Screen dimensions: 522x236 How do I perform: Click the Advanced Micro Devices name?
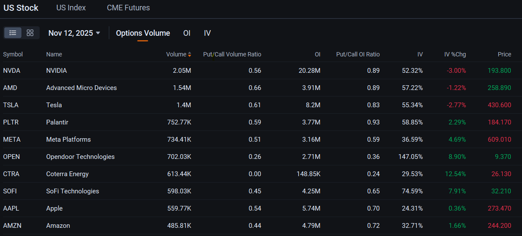81,88
